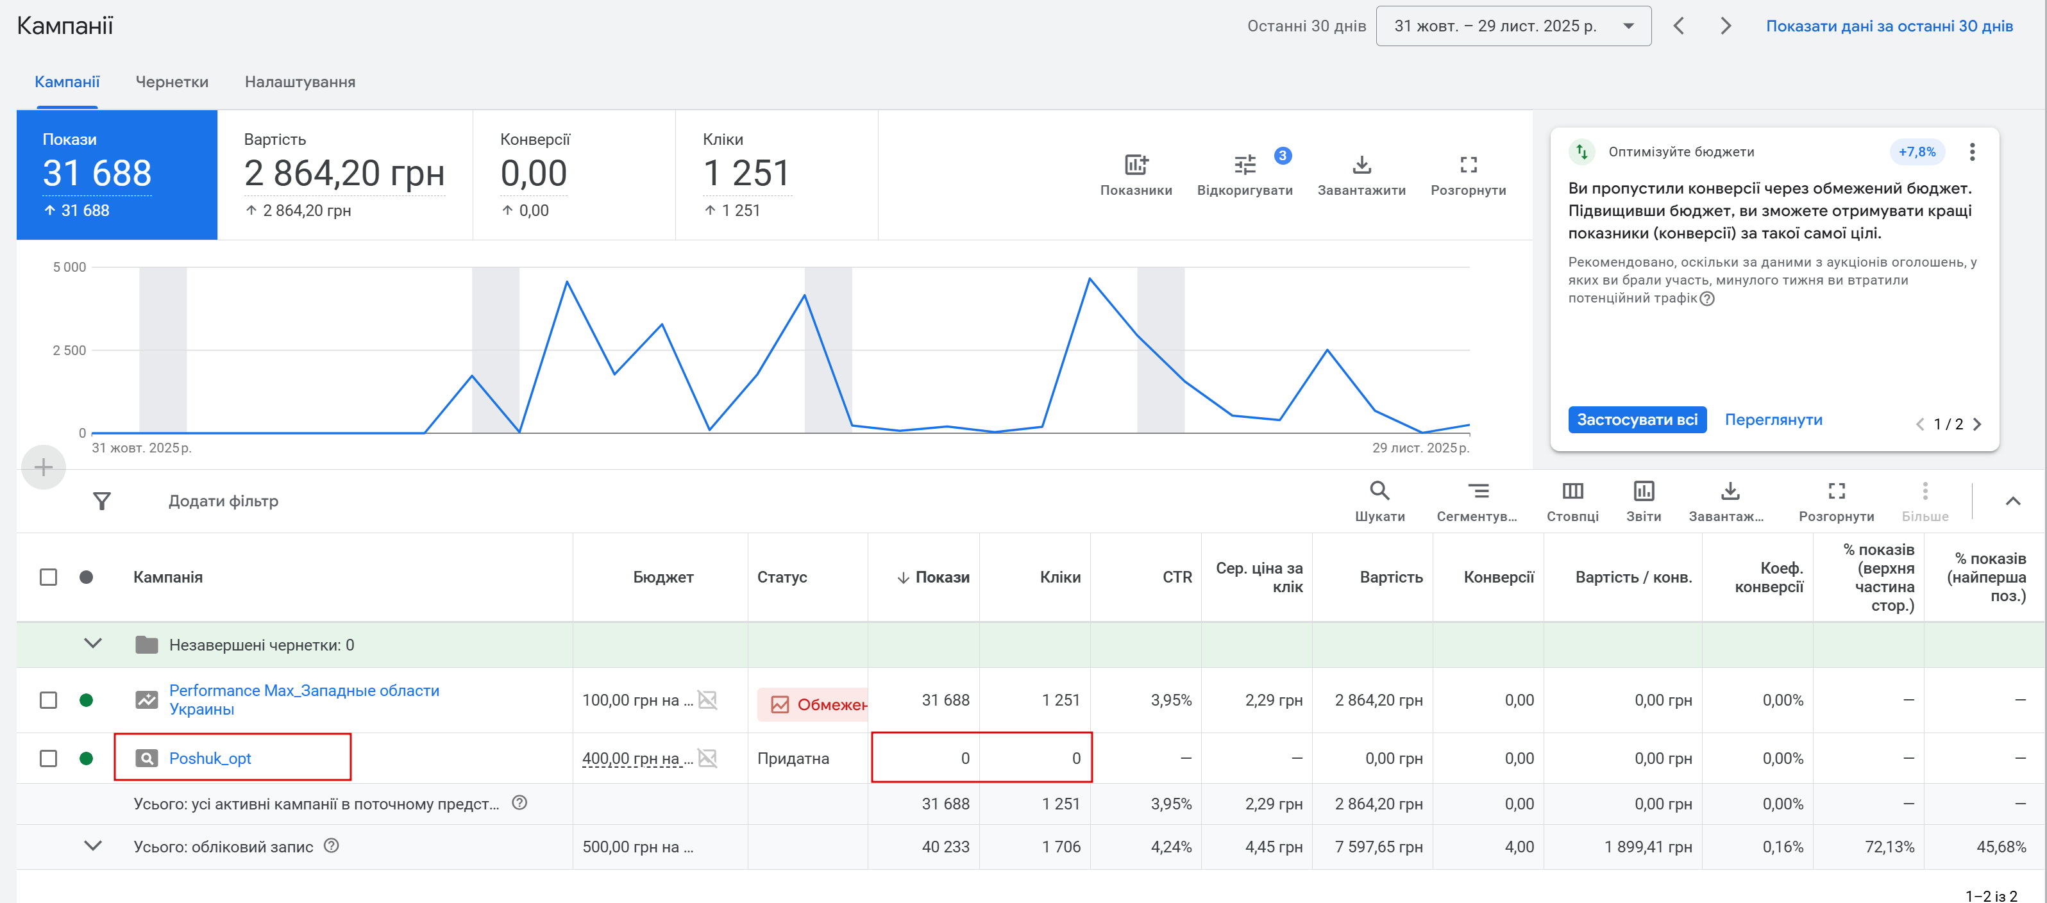Open the date range dropdown
The width and height of the screenshot is (2047, 903).
coord(1513,26)
